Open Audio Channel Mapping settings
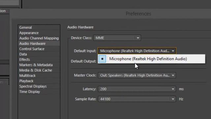 pos(39,38)
